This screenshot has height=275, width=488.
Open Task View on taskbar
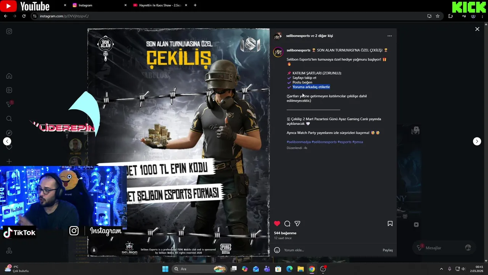coord(234,269)
